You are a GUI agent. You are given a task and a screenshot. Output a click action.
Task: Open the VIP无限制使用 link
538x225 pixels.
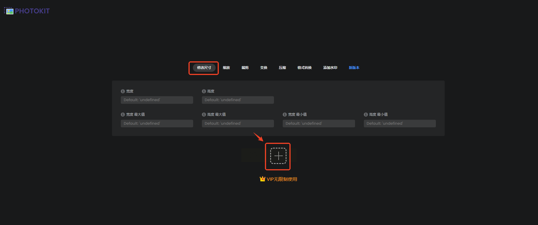pyautogui.click(x=282, y=179)
